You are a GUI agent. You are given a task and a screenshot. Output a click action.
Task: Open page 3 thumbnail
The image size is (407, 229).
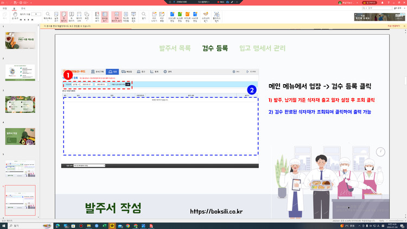pos(20,104)
